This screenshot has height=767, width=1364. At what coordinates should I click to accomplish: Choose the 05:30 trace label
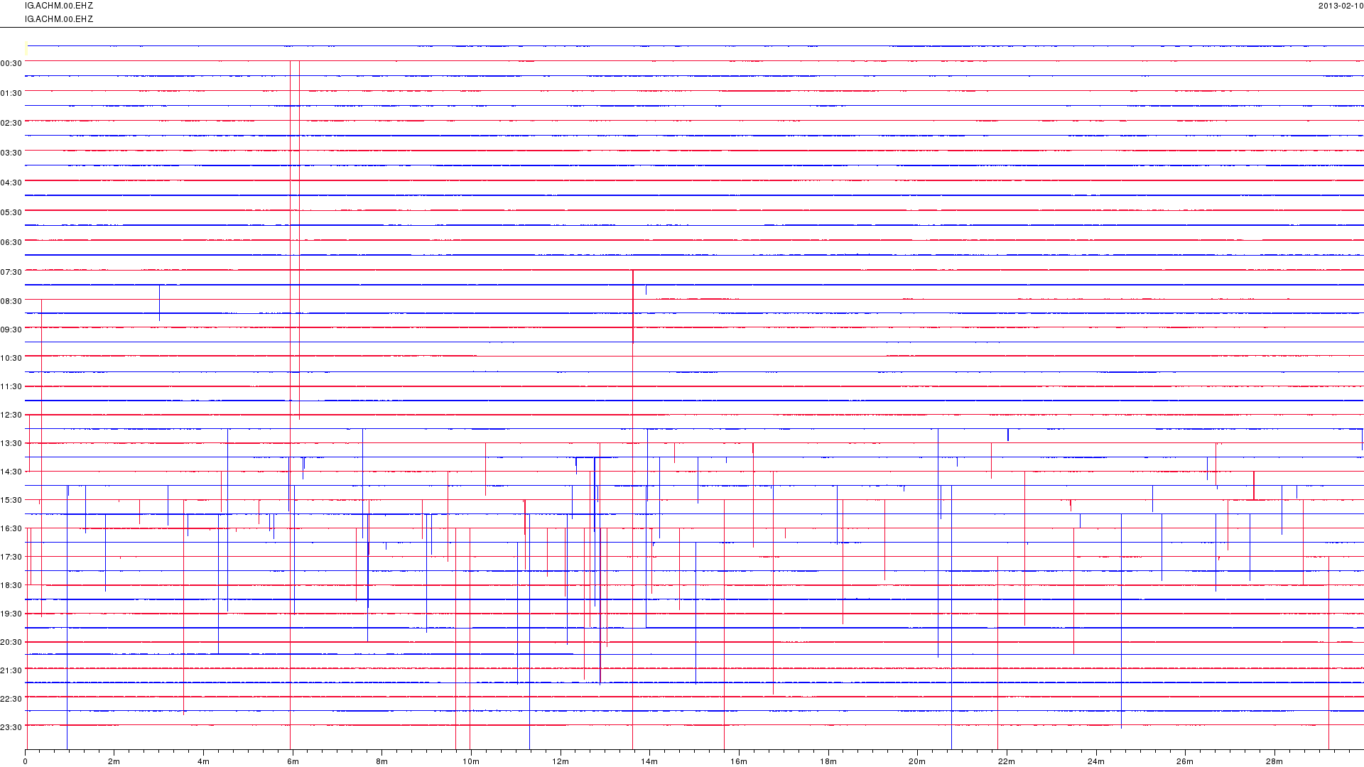[x=11, y=212]
